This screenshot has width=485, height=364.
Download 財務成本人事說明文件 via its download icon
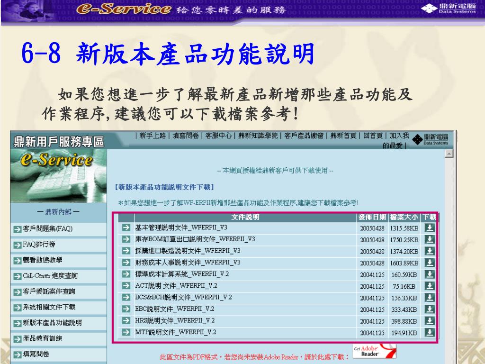[430, 263]
